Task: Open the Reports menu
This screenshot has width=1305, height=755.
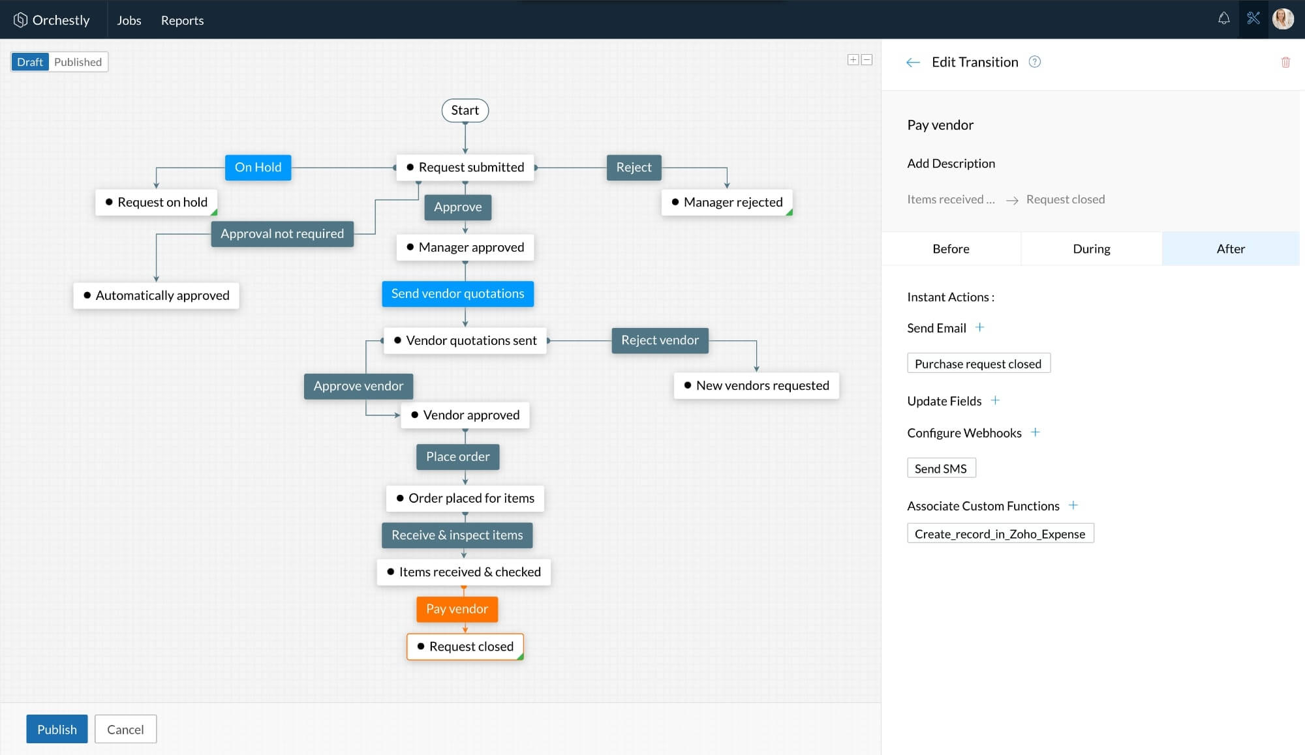Action: tap(182, 20)
